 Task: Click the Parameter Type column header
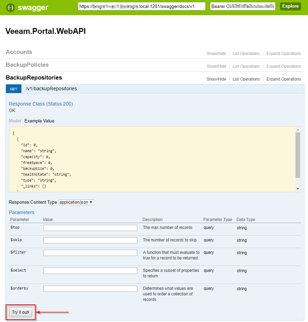(218, 220)
